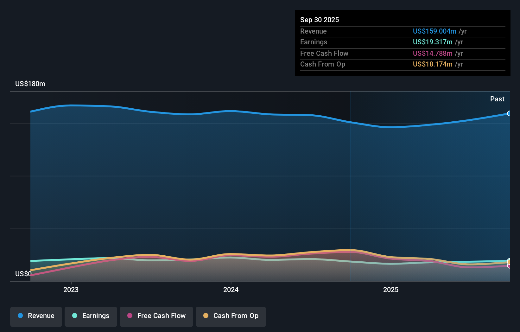Click the 2024 axis label

coord(231,290)
